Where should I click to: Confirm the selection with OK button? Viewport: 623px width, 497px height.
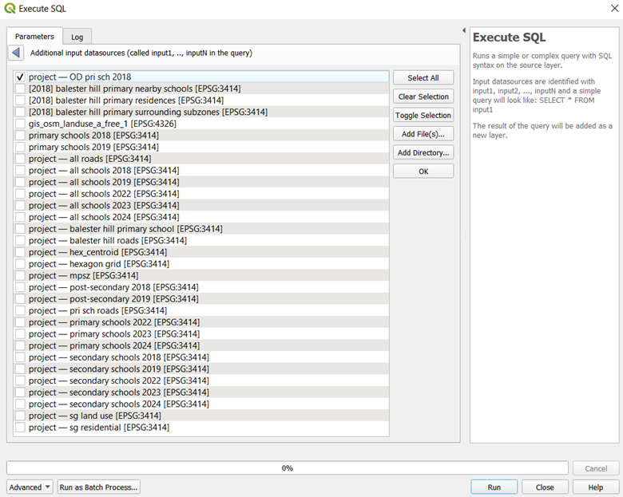[x=423, y=172]
